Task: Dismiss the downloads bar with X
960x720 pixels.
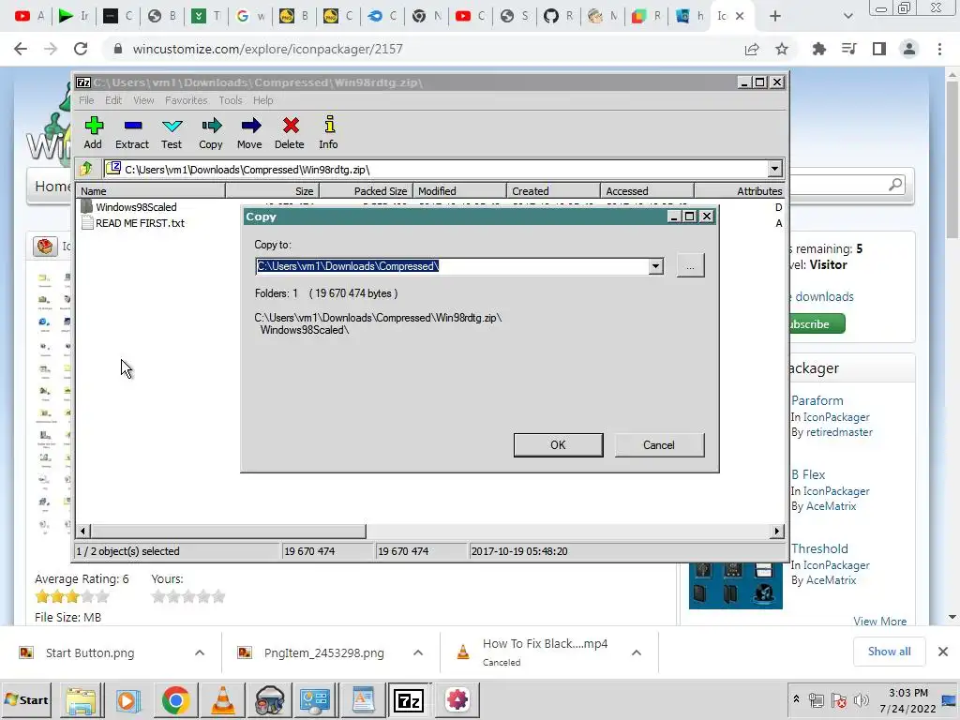Action: pos(943,652)
